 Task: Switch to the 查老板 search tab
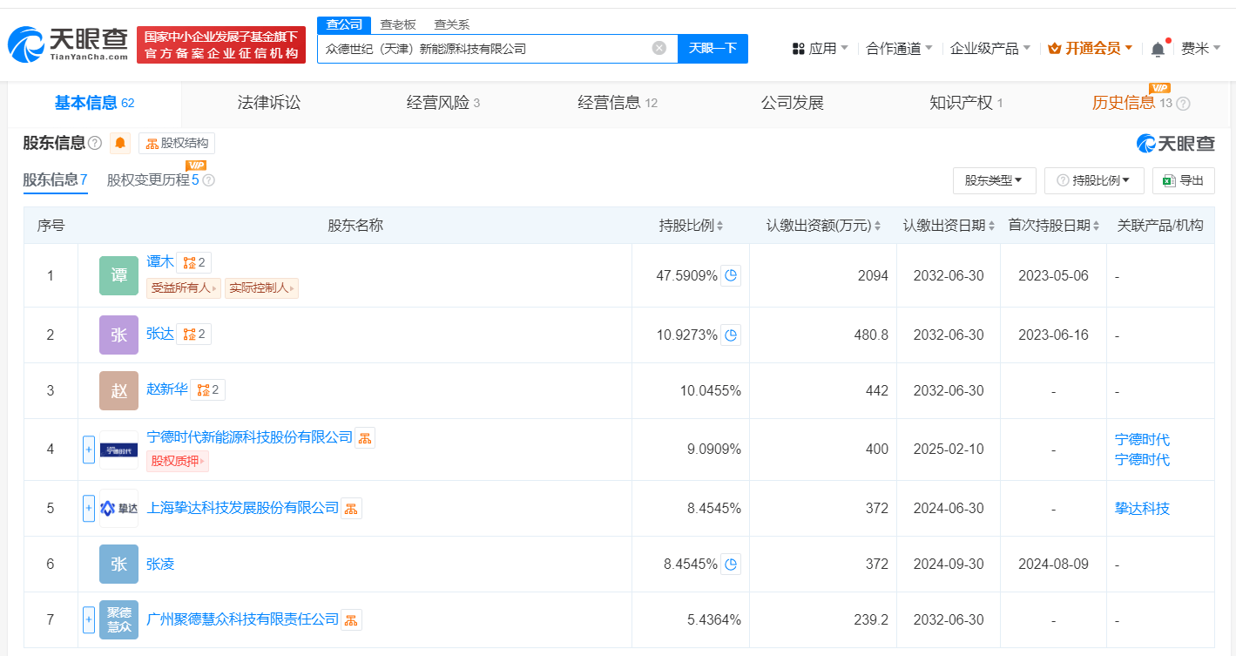[x=398, y=24]
